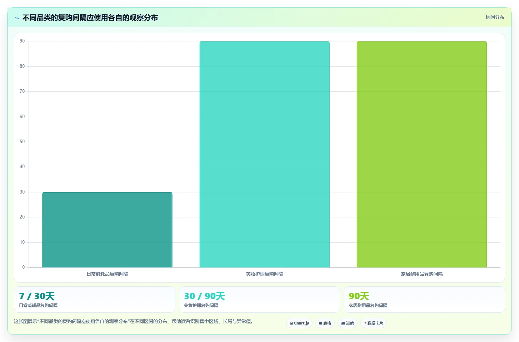519x342 pixels.
Task: Click the 表格 tag pill
Action: (x=325, y=323)
